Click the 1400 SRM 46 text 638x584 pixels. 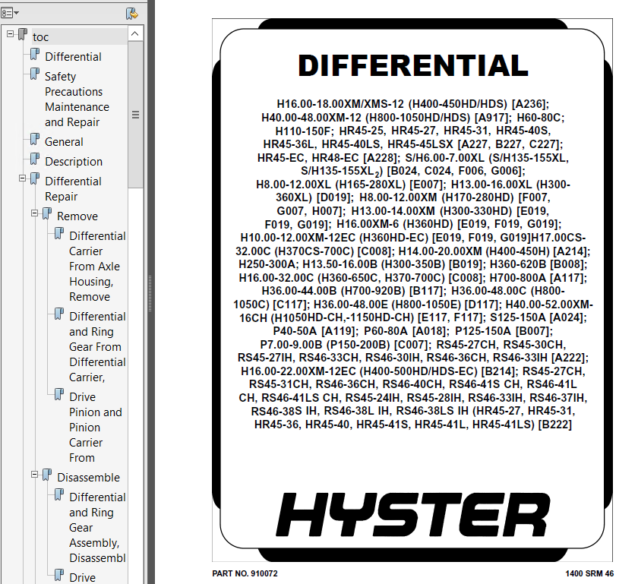[x=589, y=573]
